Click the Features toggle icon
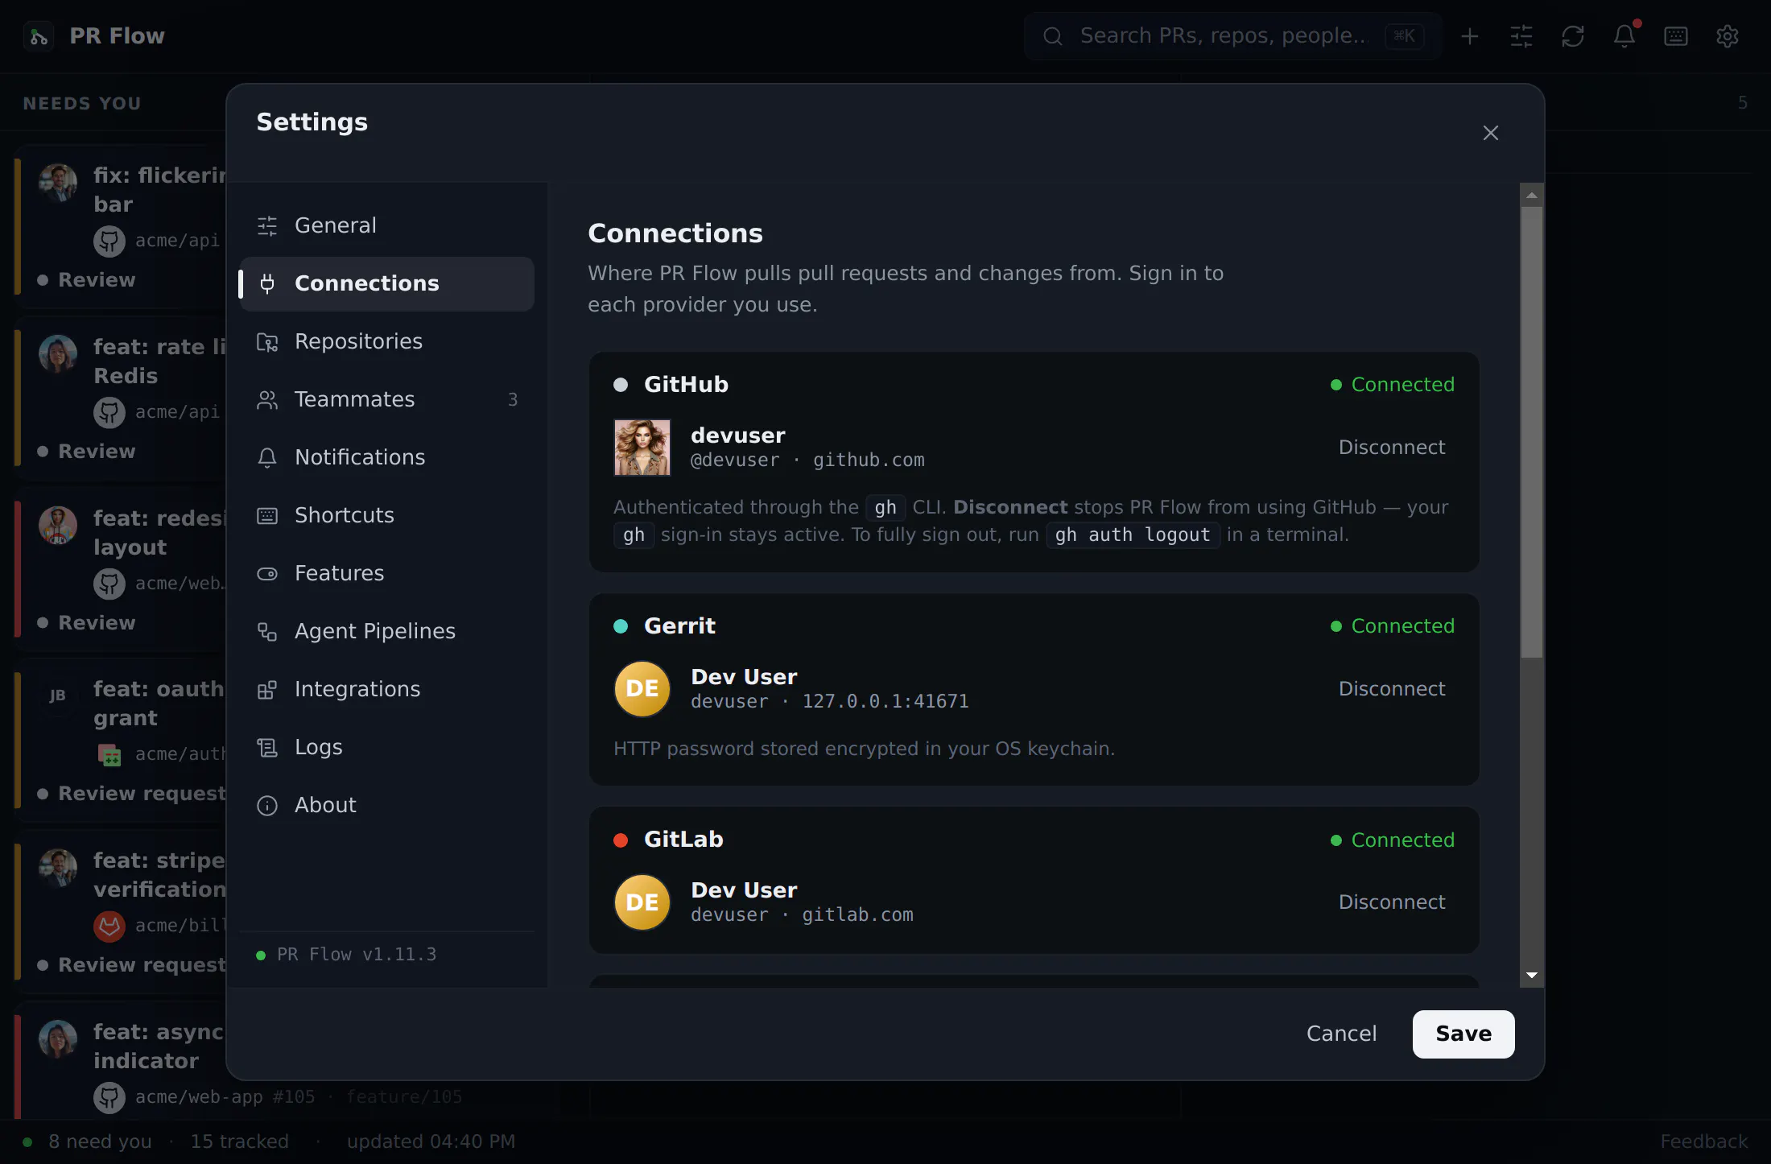 point(267,574)
